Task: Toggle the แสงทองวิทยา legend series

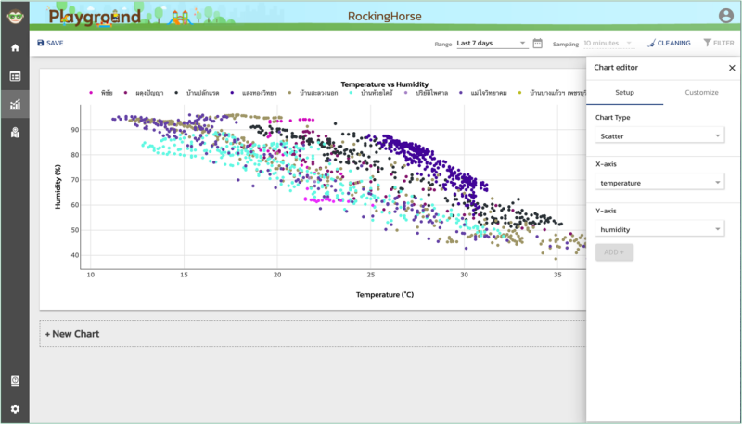Action: 259,93
